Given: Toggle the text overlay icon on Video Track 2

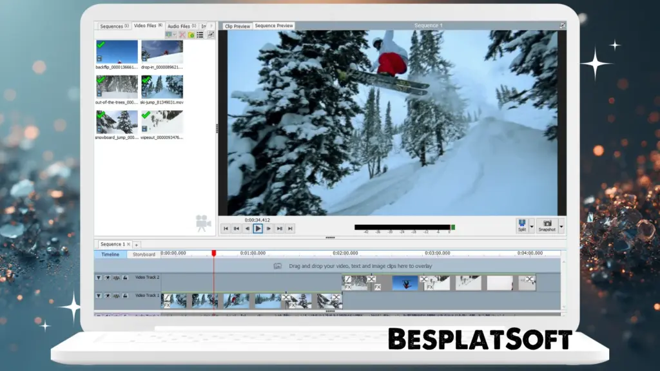Looking at the screenshot, I should tap(117, 278).
